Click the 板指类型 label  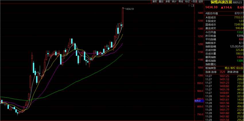tap(211, 68)
